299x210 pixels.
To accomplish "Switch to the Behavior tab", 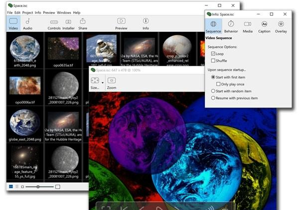I will (231, 26).
